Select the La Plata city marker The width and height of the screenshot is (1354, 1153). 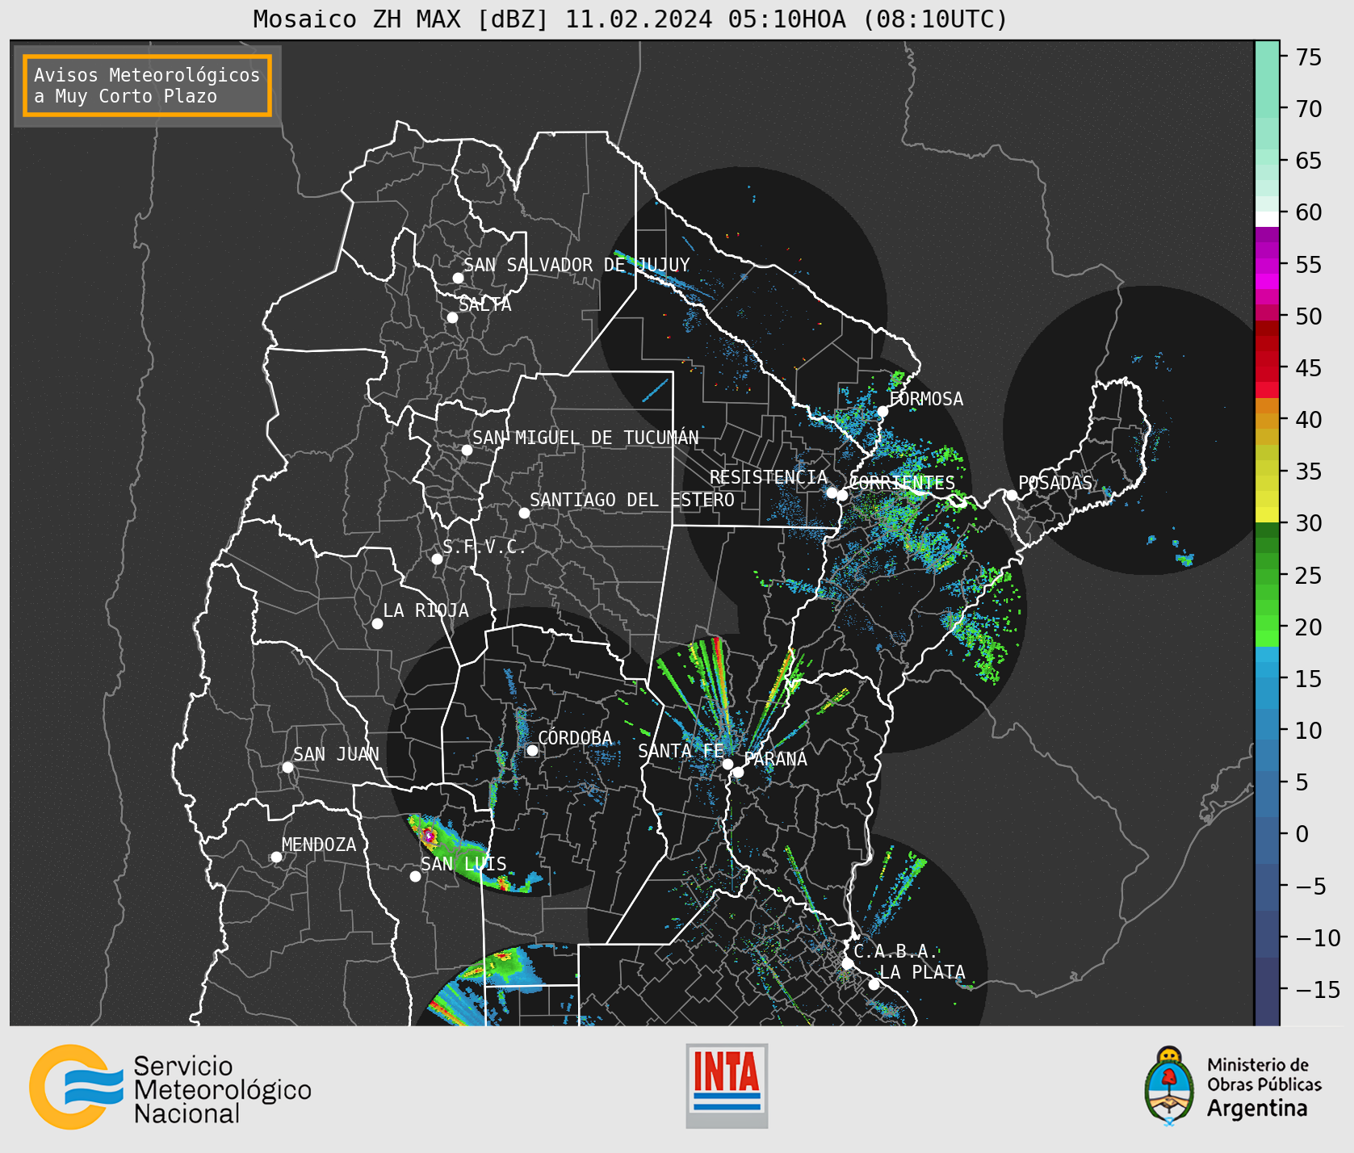tap(874, 983)
